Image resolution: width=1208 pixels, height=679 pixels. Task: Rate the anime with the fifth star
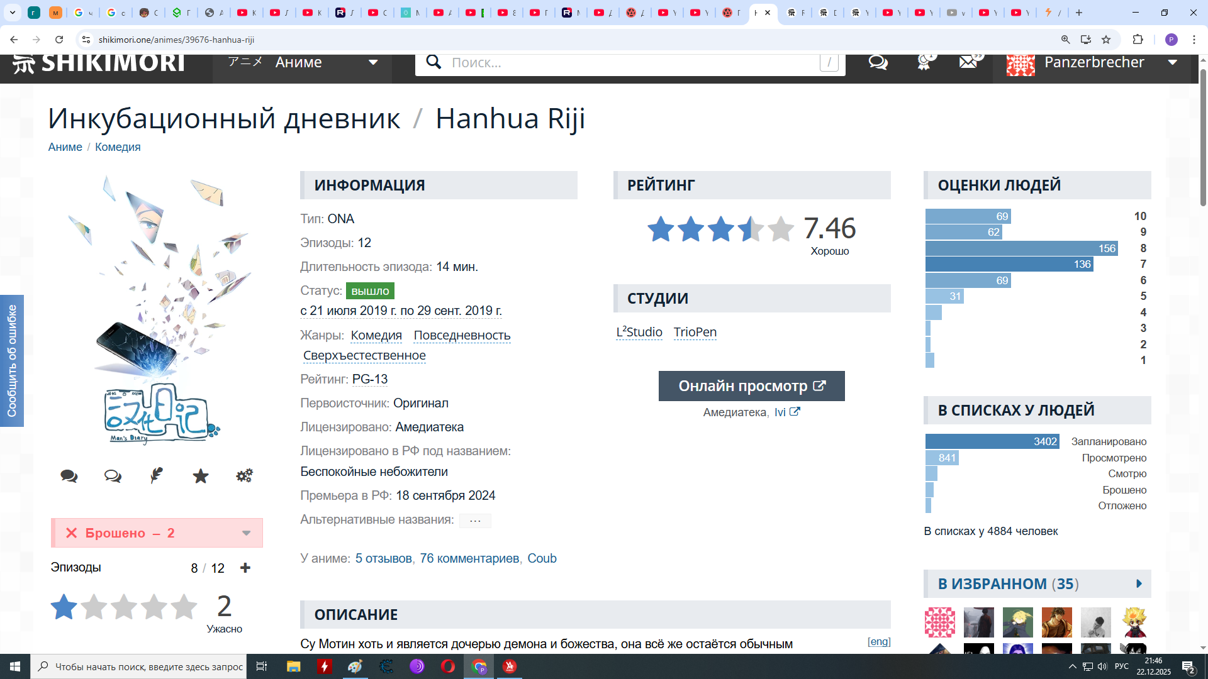point(184,607)
